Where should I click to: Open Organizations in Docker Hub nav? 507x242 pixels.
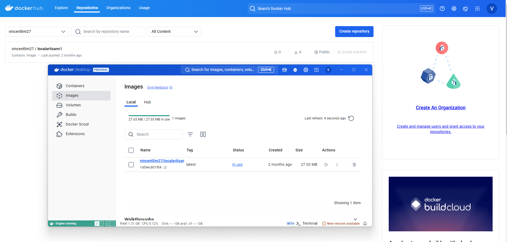coord(118,8)
